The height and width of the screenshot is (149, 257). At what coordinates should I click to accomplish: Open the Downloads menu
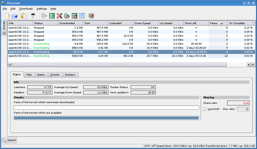tap(26, 9)
